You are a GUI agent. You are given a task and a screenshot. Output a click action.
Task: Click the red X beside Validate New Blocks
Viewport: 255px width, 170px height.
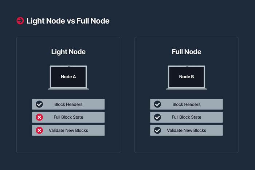(39, 130)
